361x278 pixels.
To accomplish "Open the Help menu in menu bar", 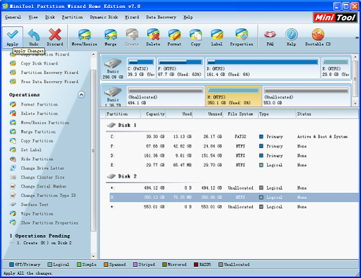I will 188,17.
